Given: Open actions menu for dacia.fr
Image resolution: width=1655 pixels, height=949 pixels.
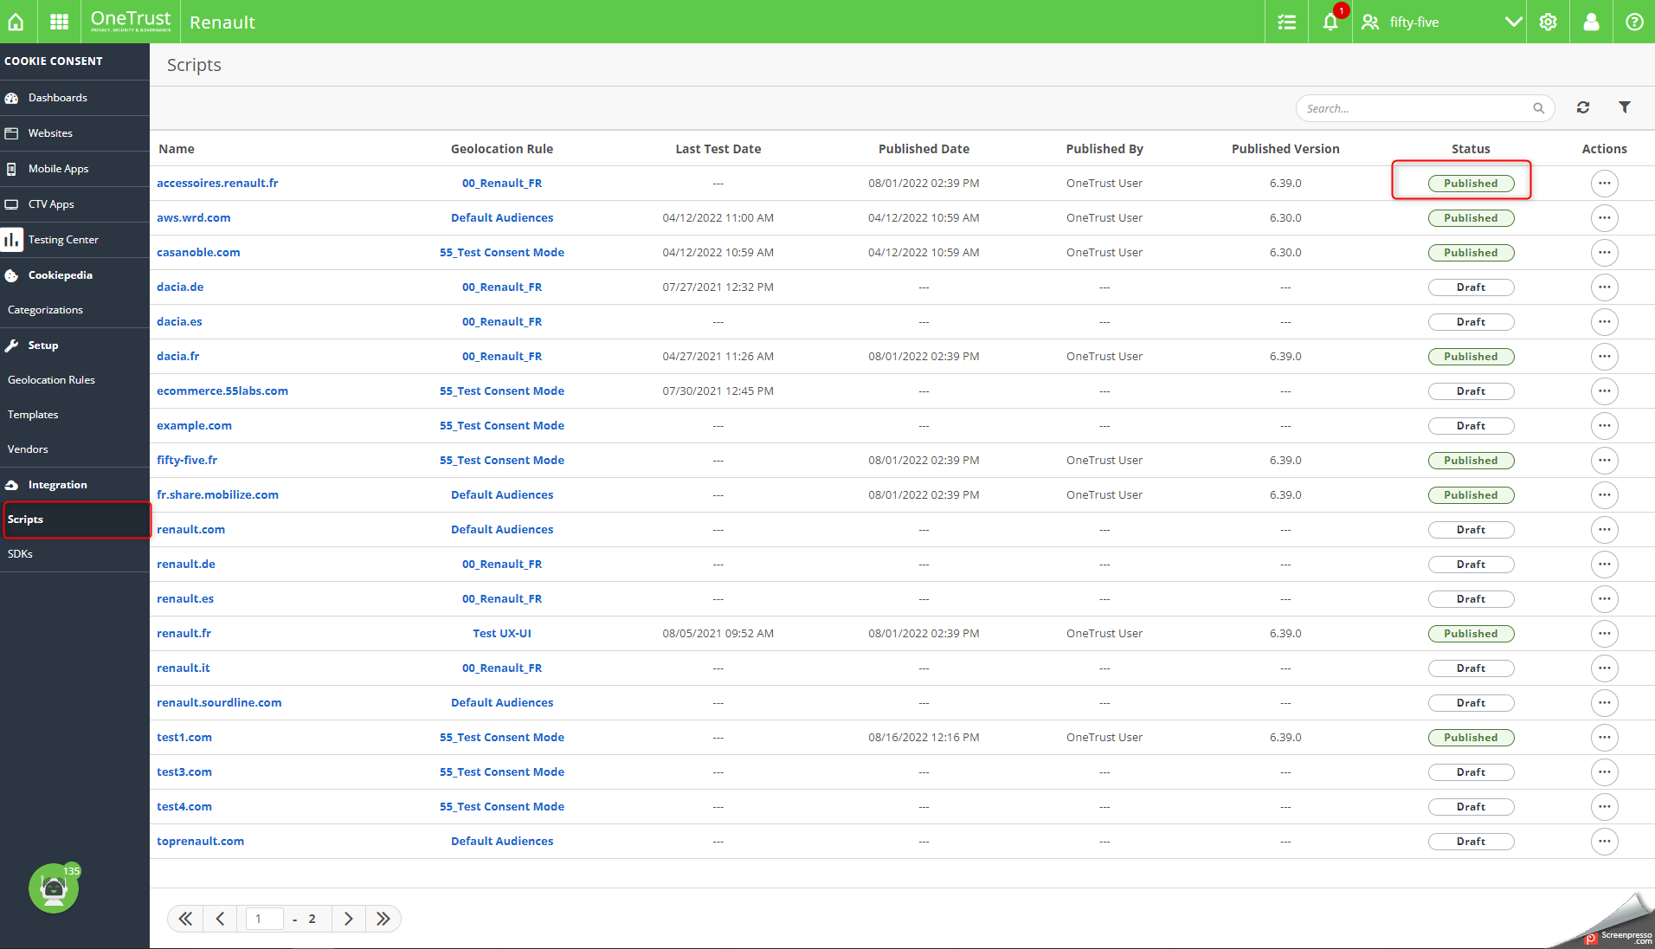Looking at the screenshot, I should [x=1604, y=357].
